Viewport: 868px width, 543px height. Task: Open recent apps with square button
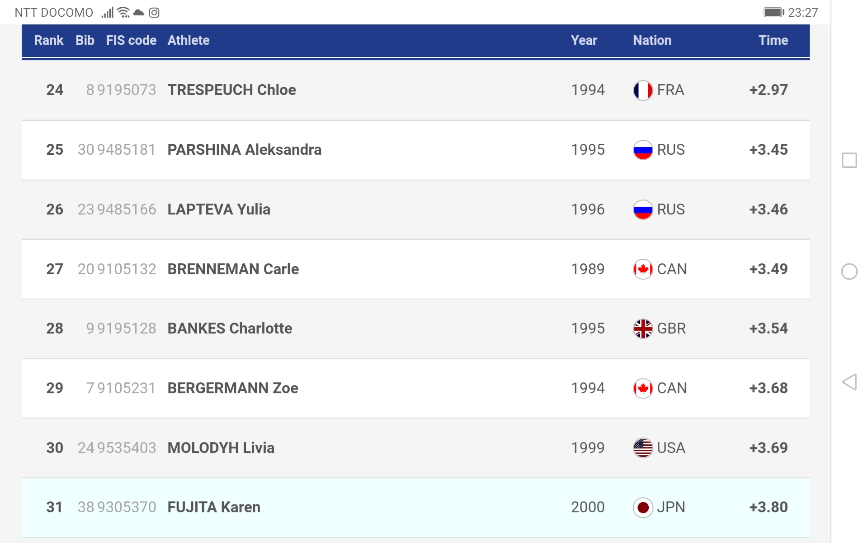849,160
